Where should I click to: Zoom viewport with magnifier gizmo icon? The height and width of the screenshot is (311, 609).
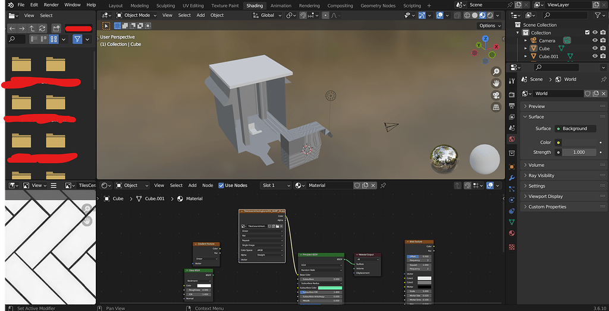[x=496, y=71]
